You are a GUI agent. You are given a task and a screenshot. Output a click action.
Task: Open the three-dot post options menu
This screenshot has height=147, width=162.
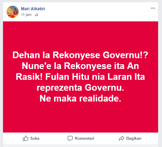[x=153, y=8]
